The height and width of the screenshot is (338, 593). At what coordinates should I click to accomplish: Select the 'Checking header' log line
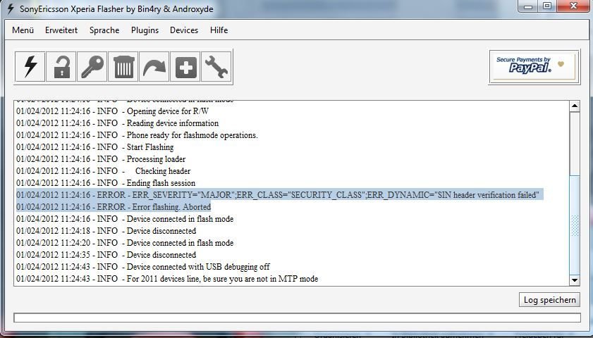pyautogui.click(x=103, y=171)
